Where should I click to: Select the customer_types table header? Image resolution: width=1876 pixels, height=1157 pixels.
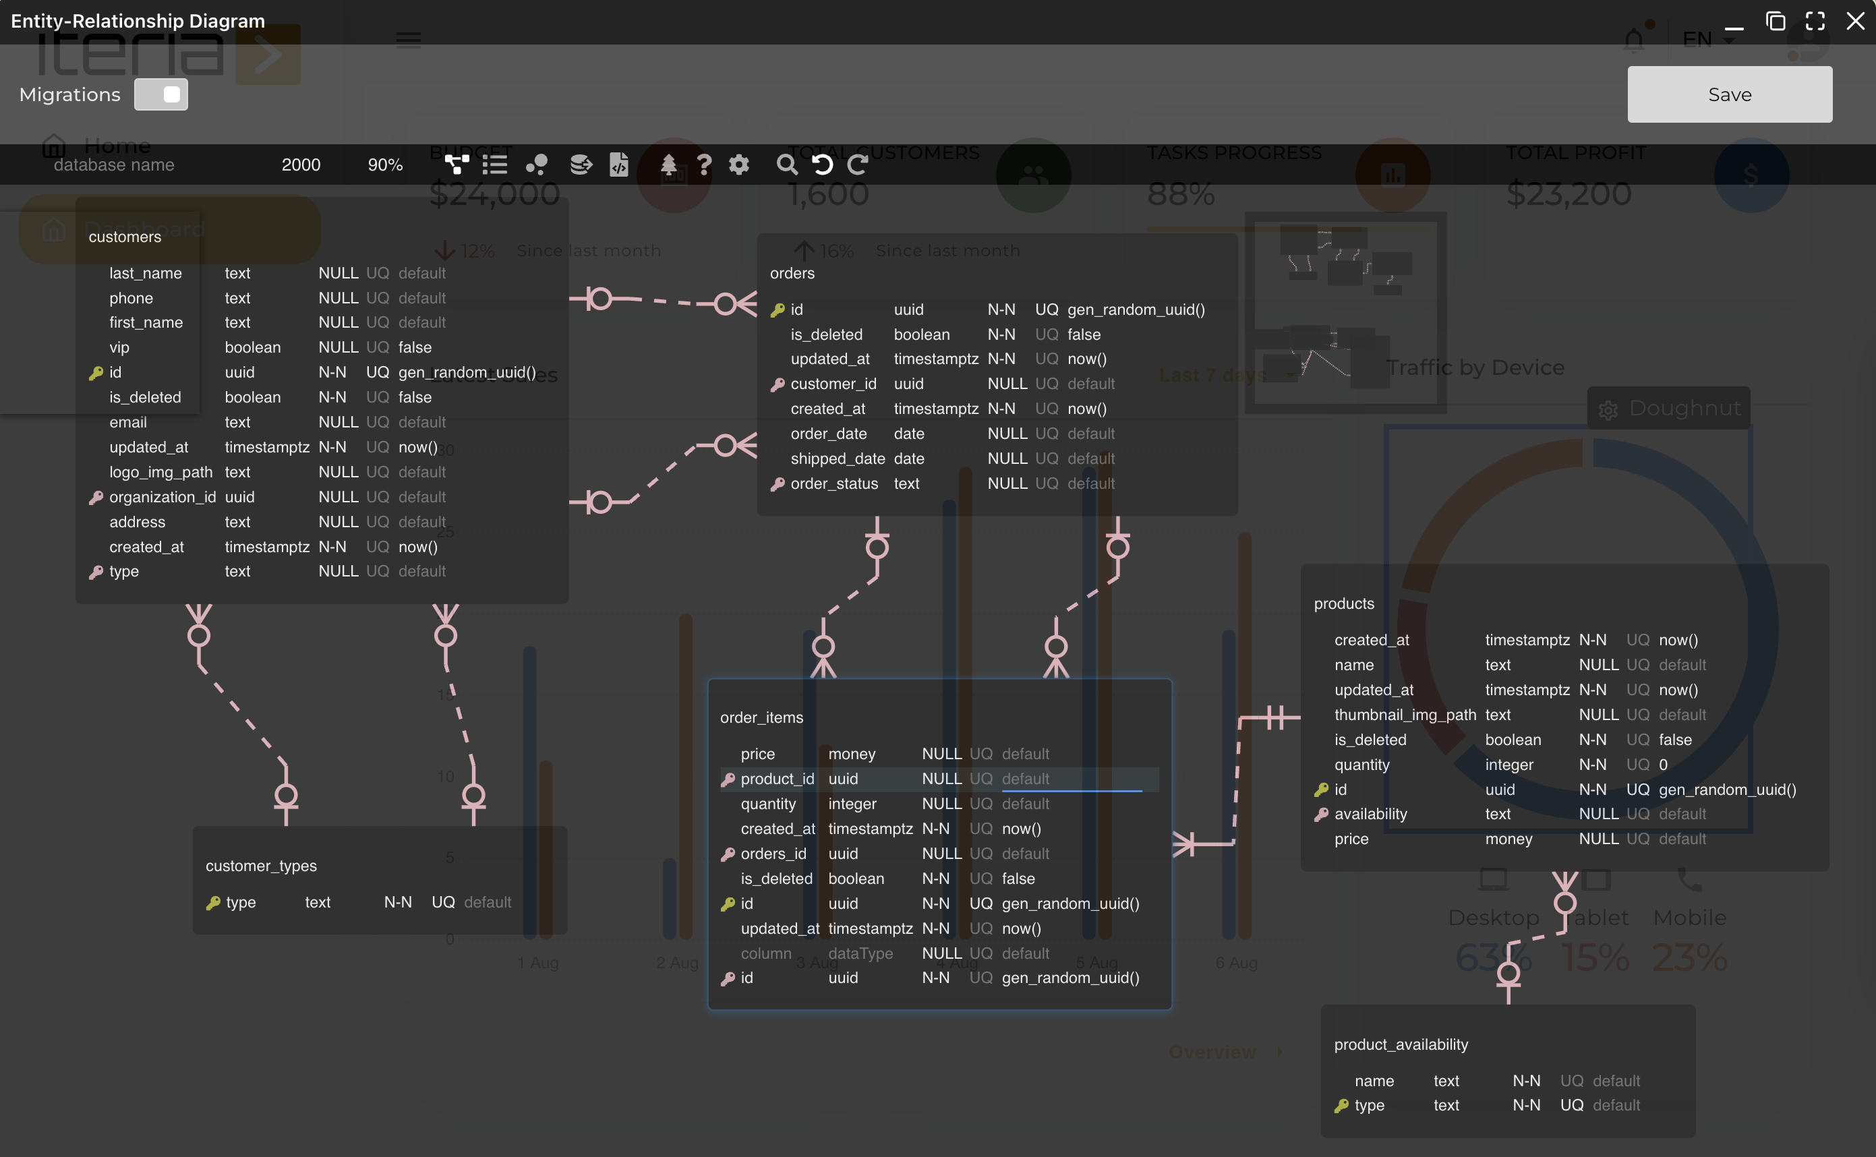click(261, 866)
